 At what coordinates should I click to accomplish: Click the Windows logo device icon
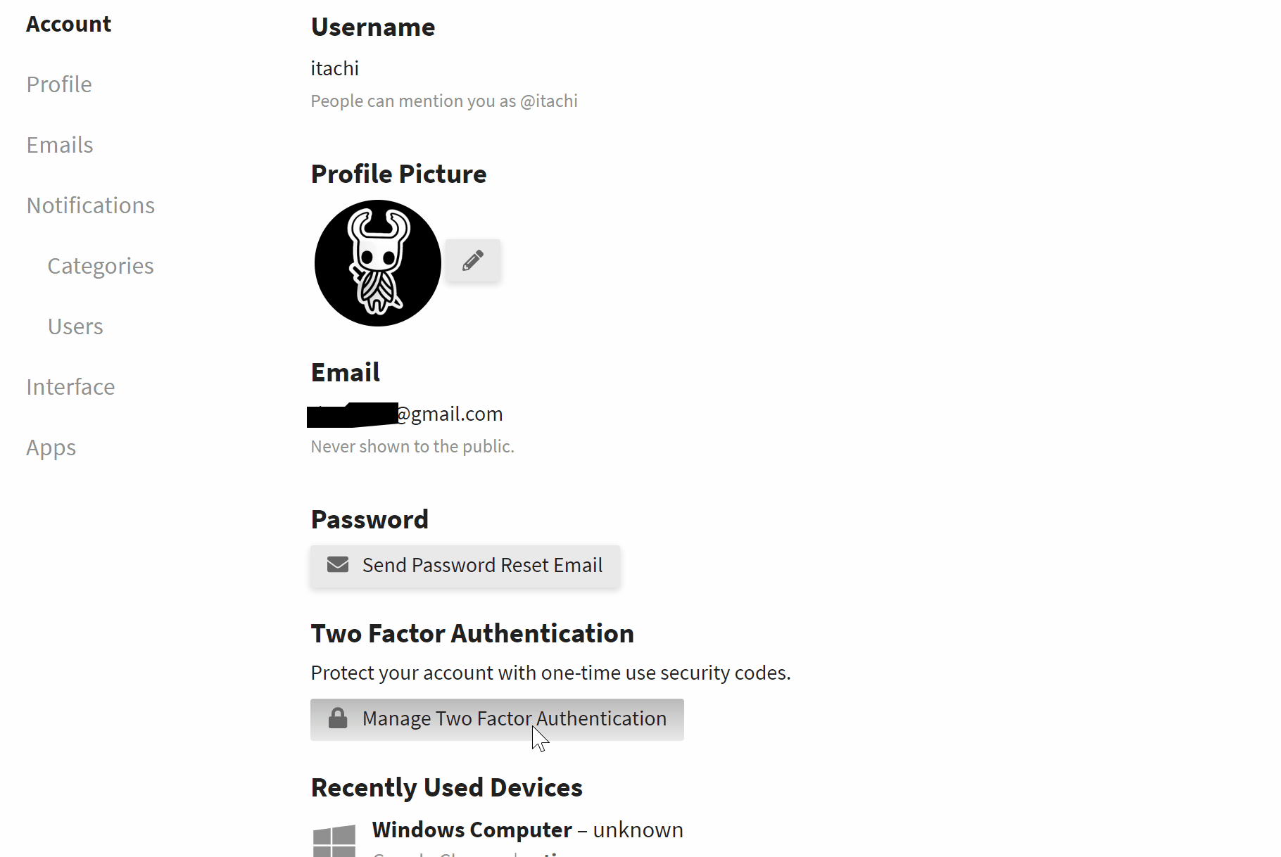pyautogui.click(x=334, y=840)
